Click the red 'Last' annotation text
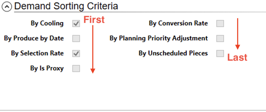The image size is (266, 112). 237,57
